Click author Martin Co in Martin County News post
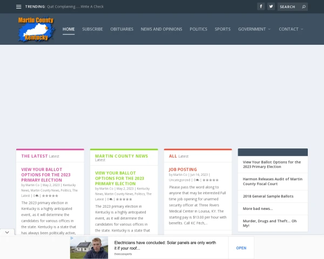Screen dimensions: 324x259 [x=106, y=188]
